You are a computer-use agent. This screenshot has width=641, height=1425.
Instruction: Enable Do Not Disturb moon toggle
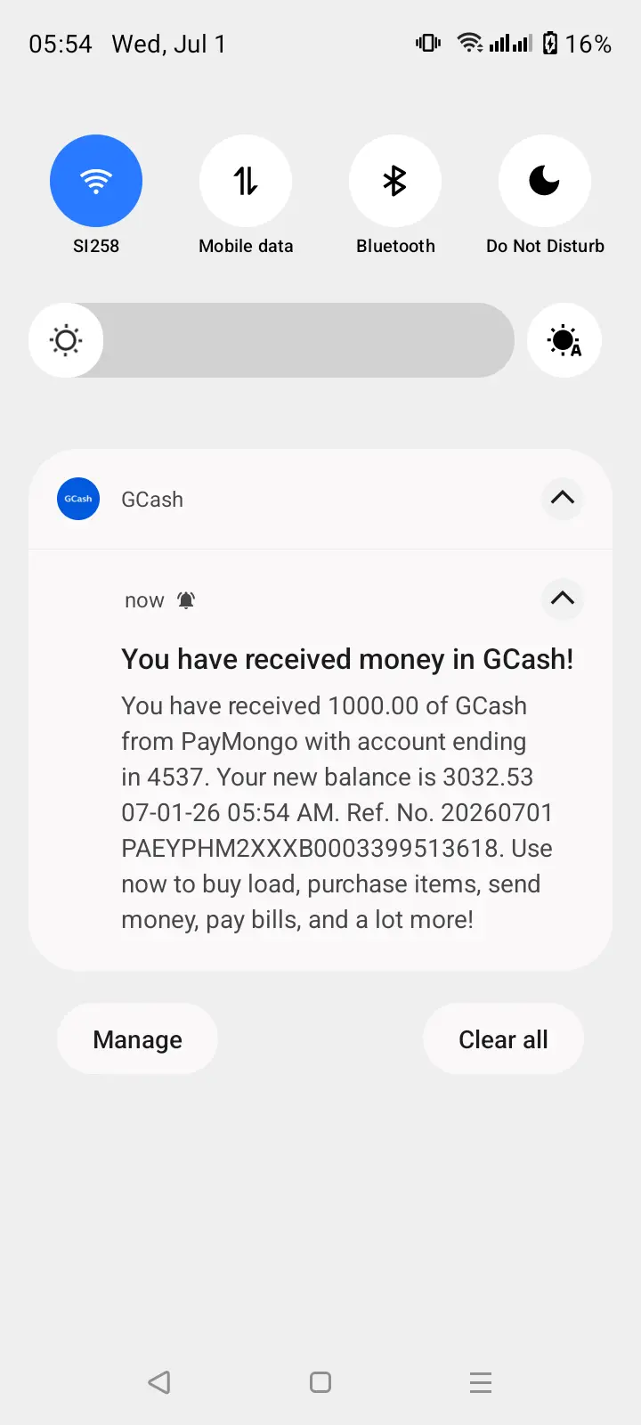[x=545, y=181]
